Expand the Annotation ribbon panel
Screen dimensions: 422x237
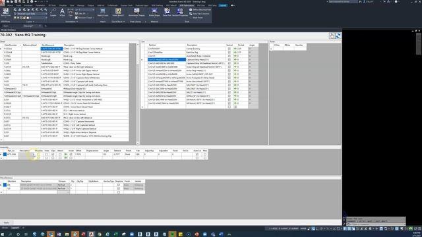coord(71,22)
